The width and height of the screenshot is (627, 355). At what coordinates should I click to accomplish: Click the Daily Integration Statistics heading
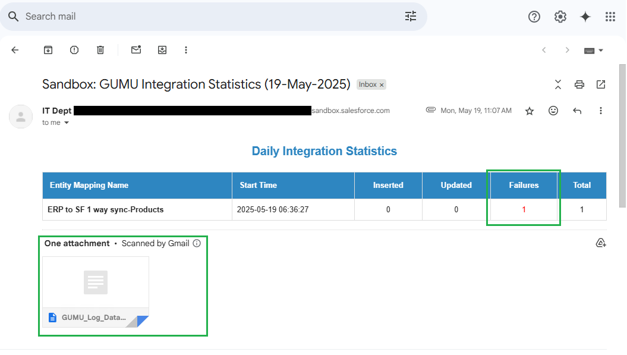[324, 151]
